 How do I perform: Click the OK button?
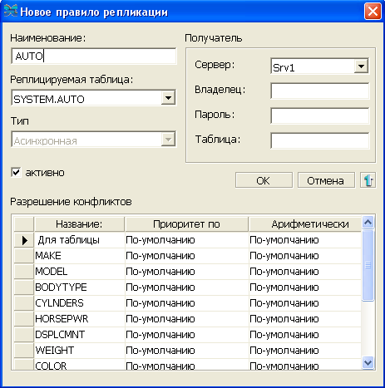[264, 180]
